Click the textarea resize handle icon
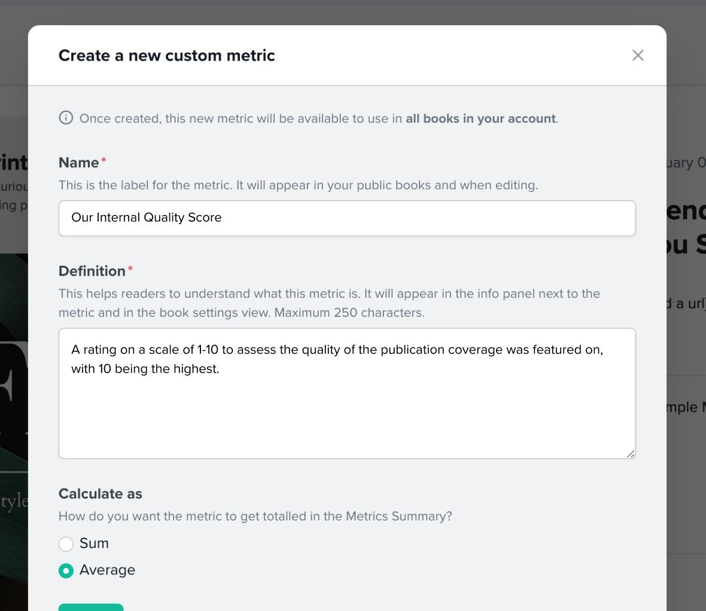This screenshot has height=611, width=706. (631, 454)
